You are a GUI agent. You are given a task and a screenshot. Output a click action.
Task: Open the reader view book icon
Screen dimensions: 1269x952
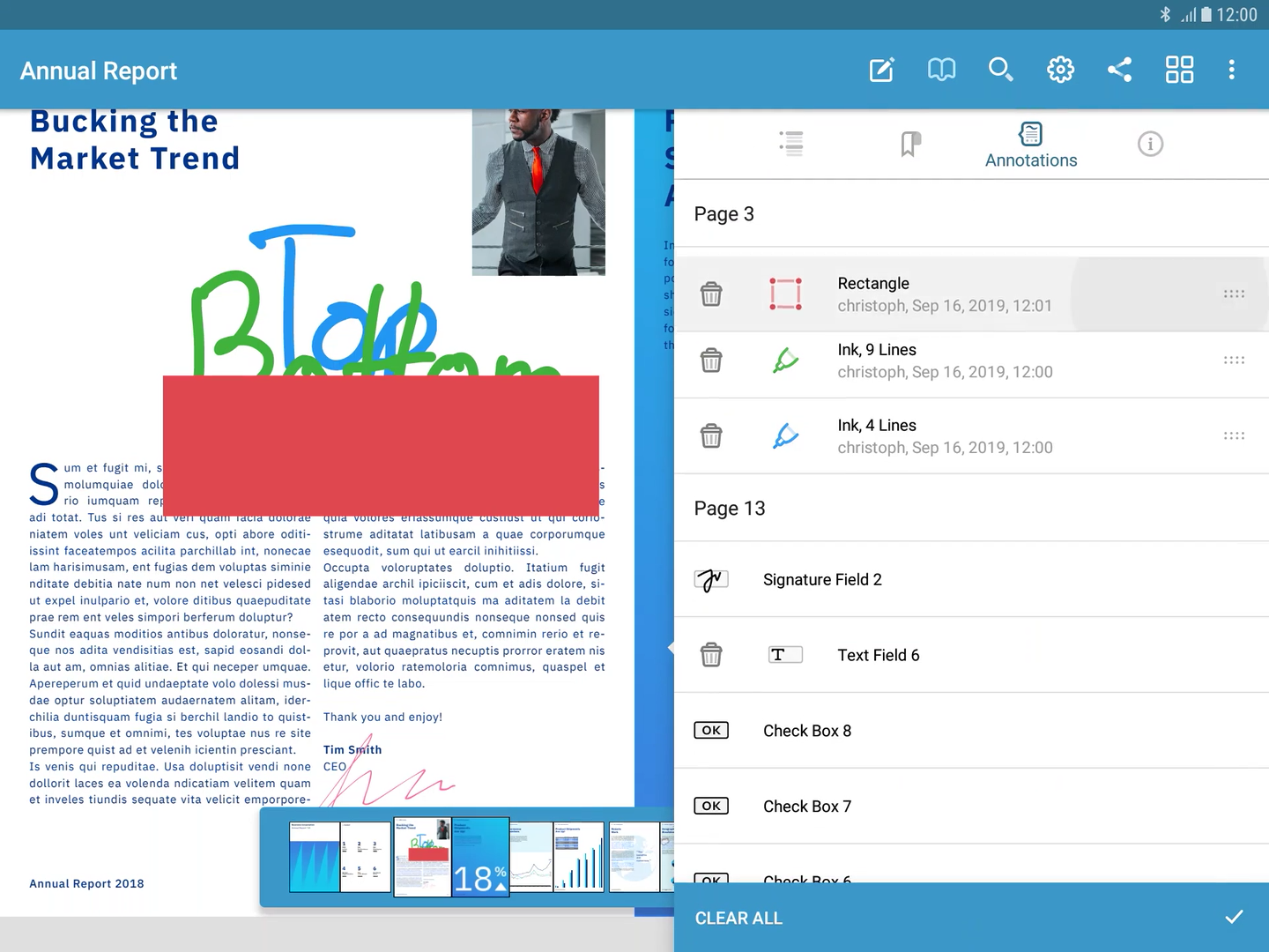click(941, 70)
